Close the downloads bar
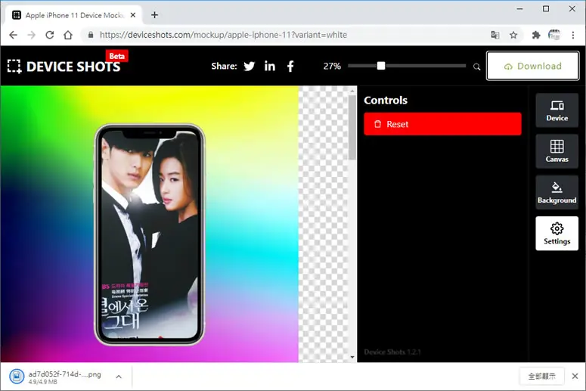This screenshot has width=586, height=391. (575, 377)
